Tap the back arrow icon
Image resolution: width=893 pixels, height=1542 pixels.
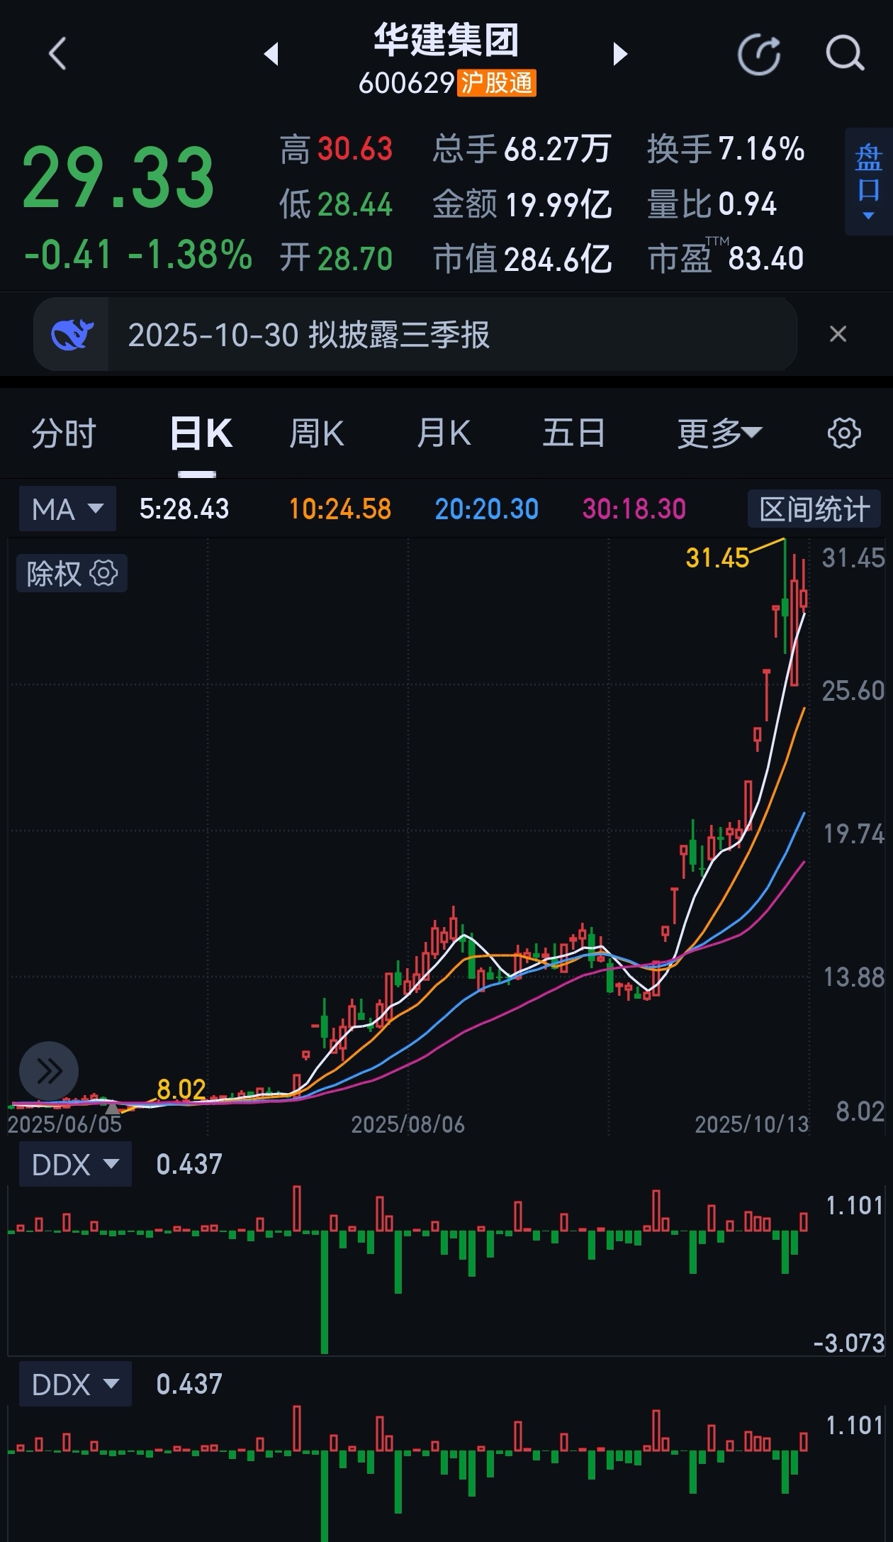click(x=57, y=54)
